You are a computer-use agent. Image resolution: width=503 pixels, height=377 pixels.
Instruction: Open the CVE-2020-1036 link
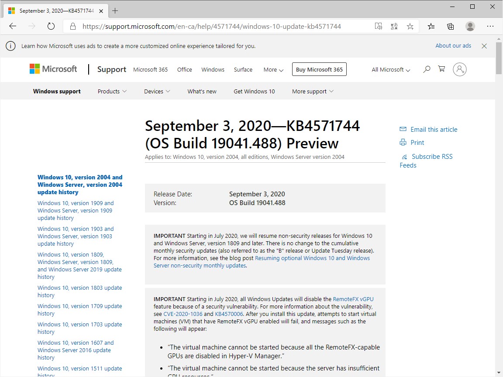[183, 314]
